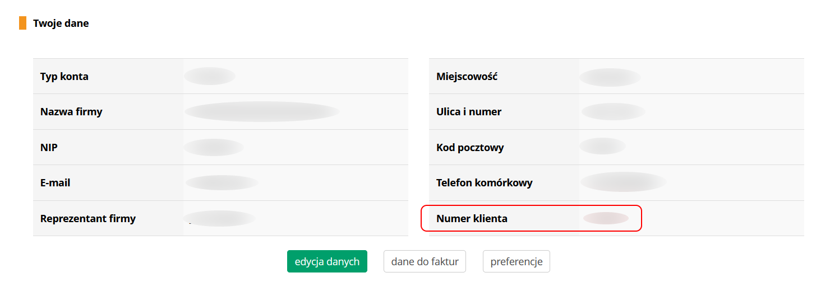830x296 pixels.
Task: Click the blurred NIP number value
Action: tap(214, 147)
